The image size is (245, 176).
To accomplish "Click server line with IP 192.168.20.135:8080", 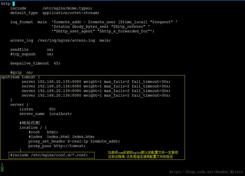I will pos(96,82).
